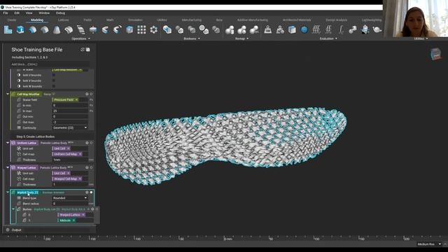Select the triple integral icon

pos(316,29)
